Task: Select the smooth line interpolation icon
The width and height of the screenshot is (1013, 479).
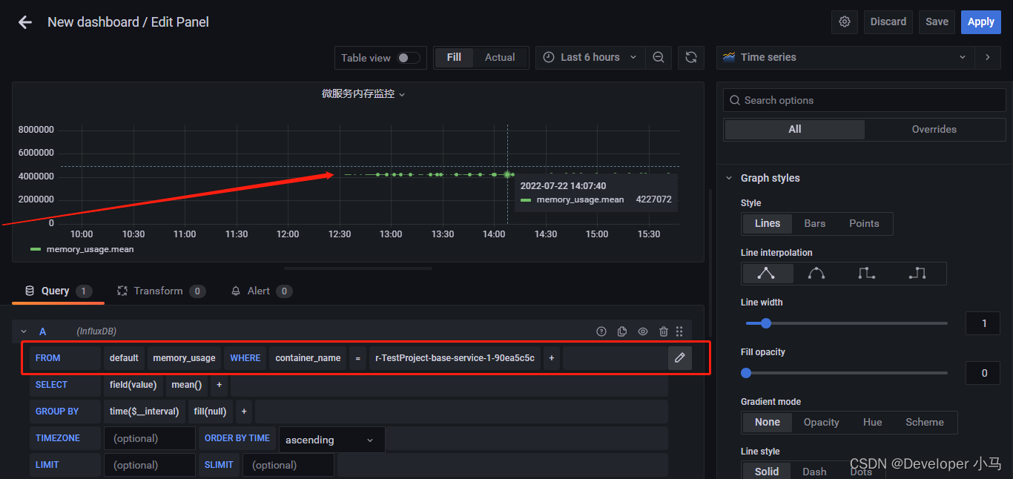Action: (x=816, y=274)
